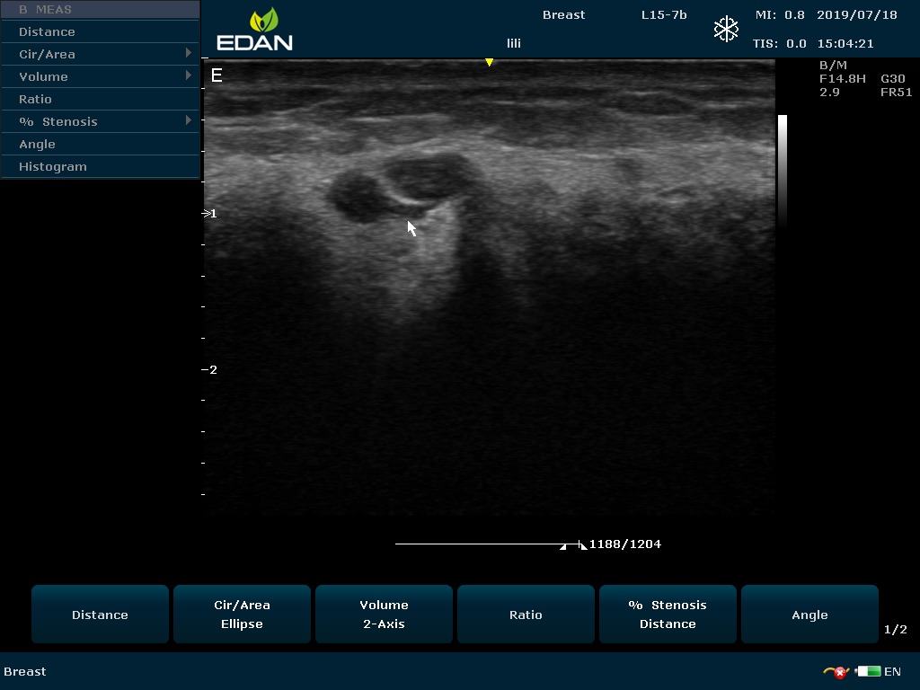Click the 1/2 page indicator
Screen dimensions: 920x690
895,630
